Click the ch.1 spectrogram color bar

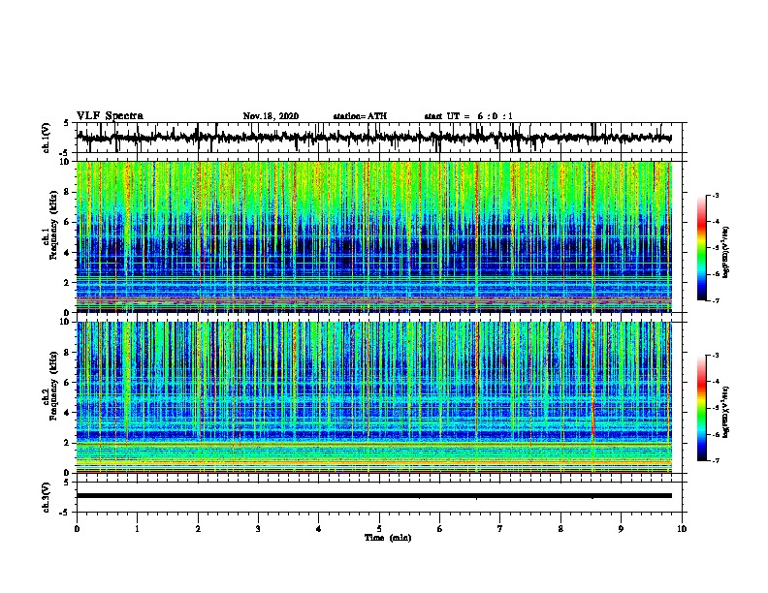(702, 248)
